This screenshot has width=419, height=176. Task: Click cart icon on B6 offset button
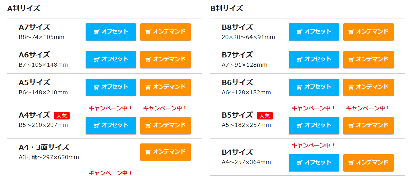299,87
